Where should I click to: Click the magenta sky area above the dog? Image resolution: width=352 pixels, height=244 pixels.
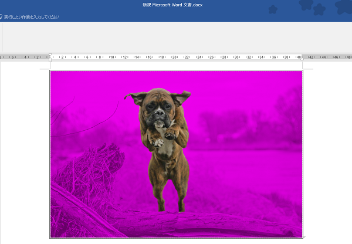[x=157, y=79]
